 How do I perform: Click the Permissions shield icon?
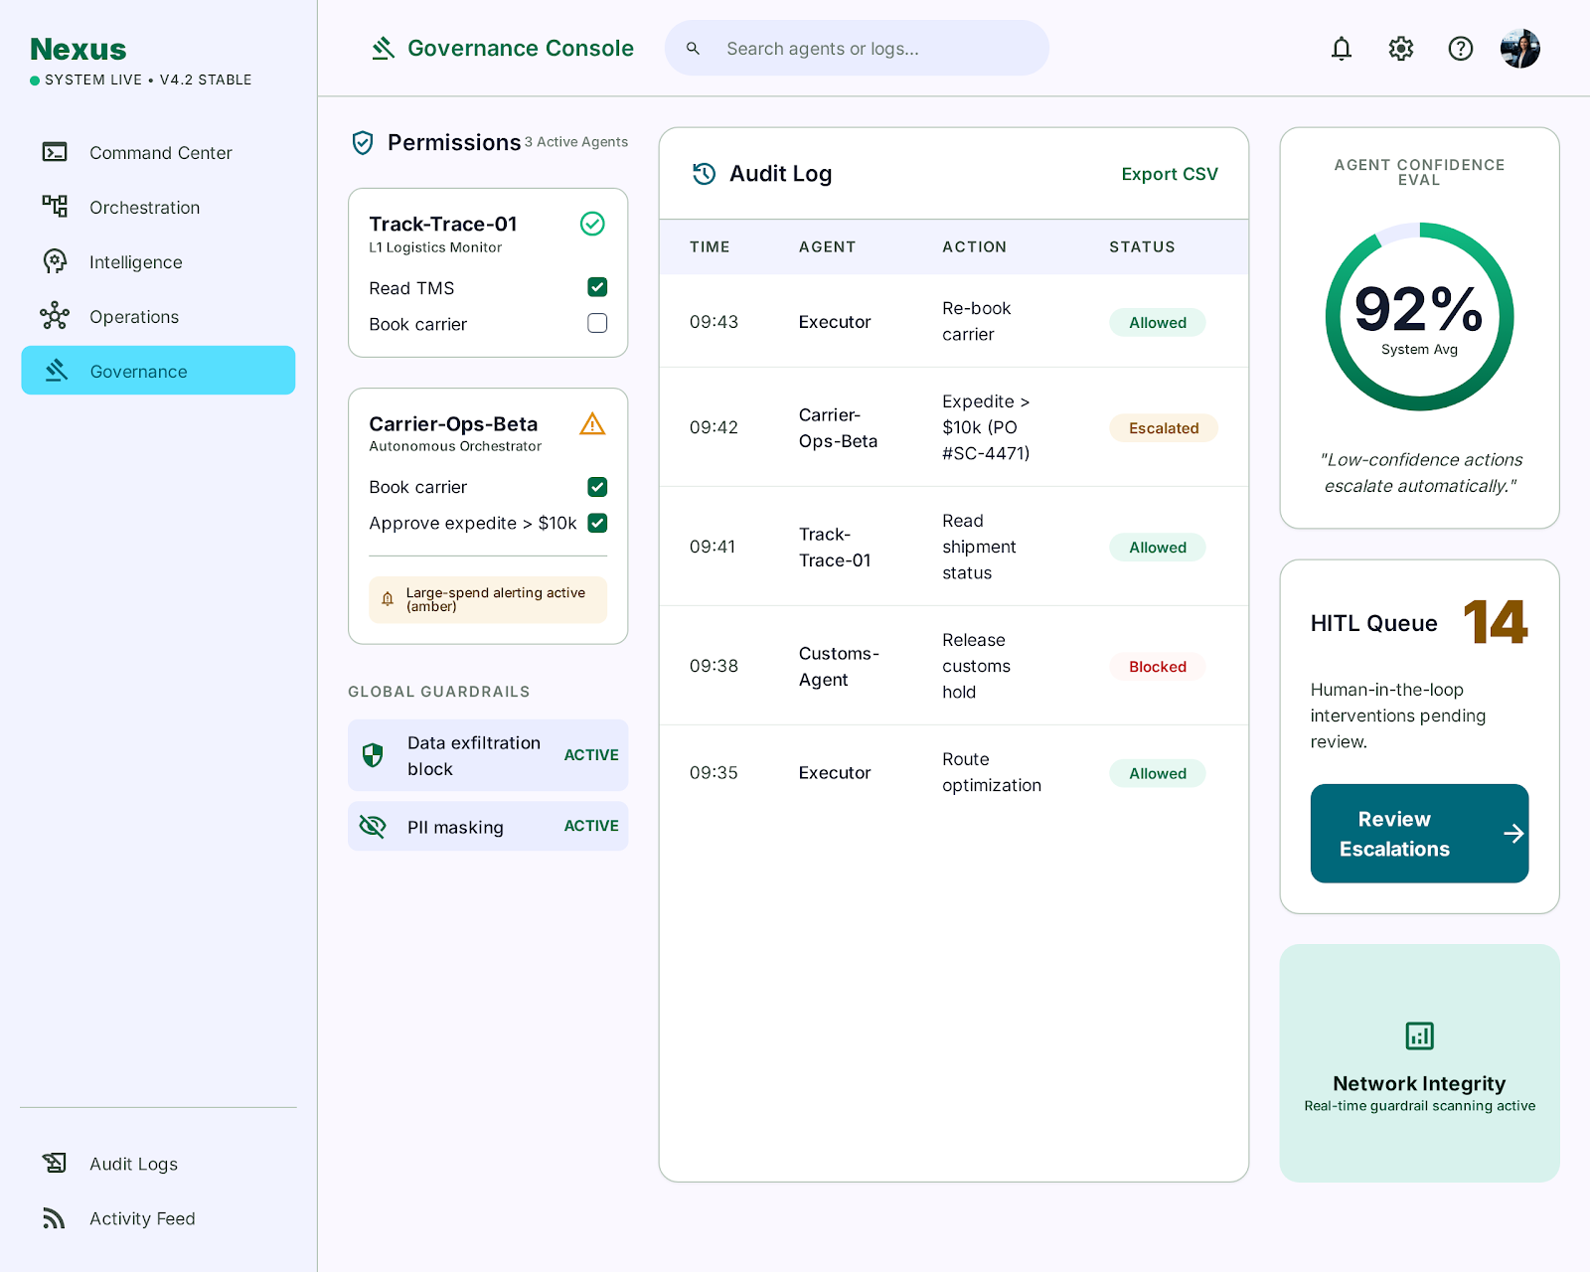point(363,143)
